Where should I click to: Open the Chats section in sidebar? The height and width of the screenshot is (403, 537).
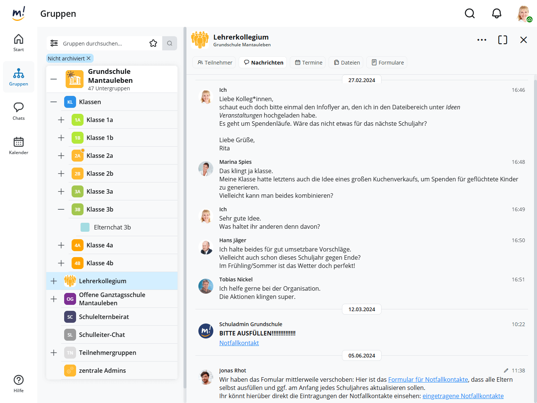pyautogui.click(x=19, y=111)
